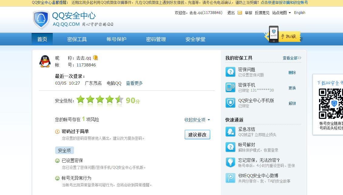Switch to English version

(300, 13)
